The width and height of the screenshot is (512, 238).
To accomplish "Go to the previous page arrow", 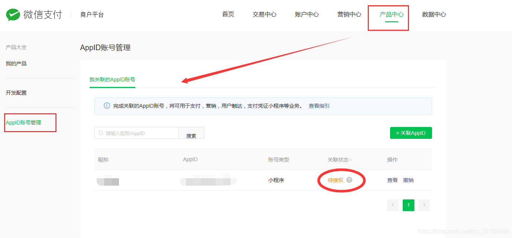I will pos(393,205).
